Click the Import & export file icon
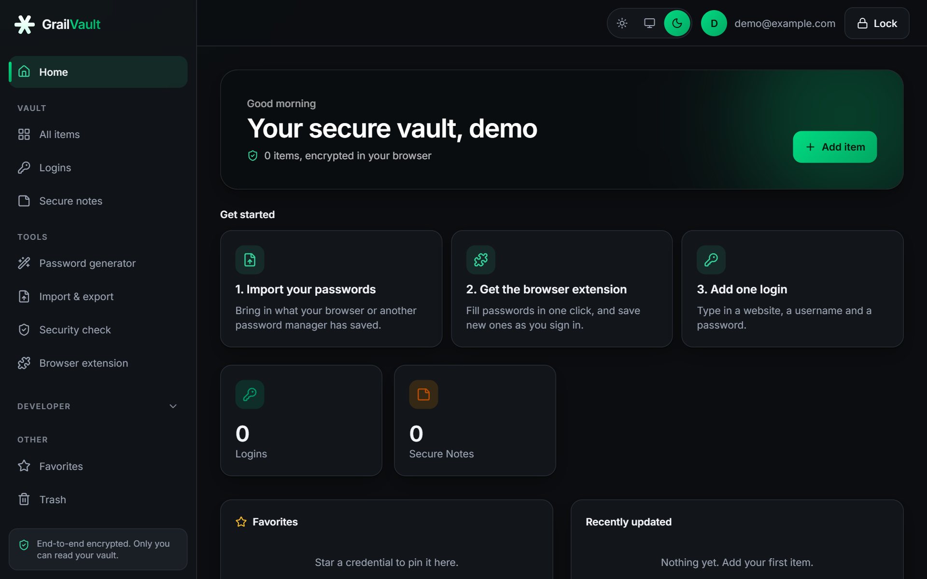The image size is (927, 579). click(24, 296)
